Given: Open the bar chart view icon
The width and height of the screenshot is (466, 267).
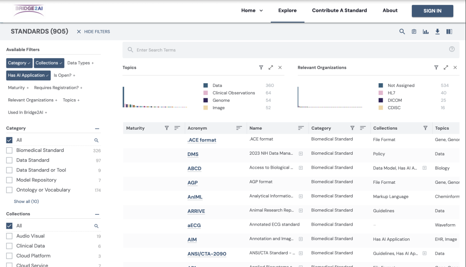Looking at the screenshot, I should pyautogui.click(x=425, y=31).
